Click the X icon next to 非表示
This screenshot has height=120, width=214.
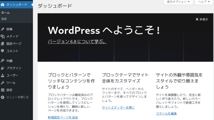(197, 19)
